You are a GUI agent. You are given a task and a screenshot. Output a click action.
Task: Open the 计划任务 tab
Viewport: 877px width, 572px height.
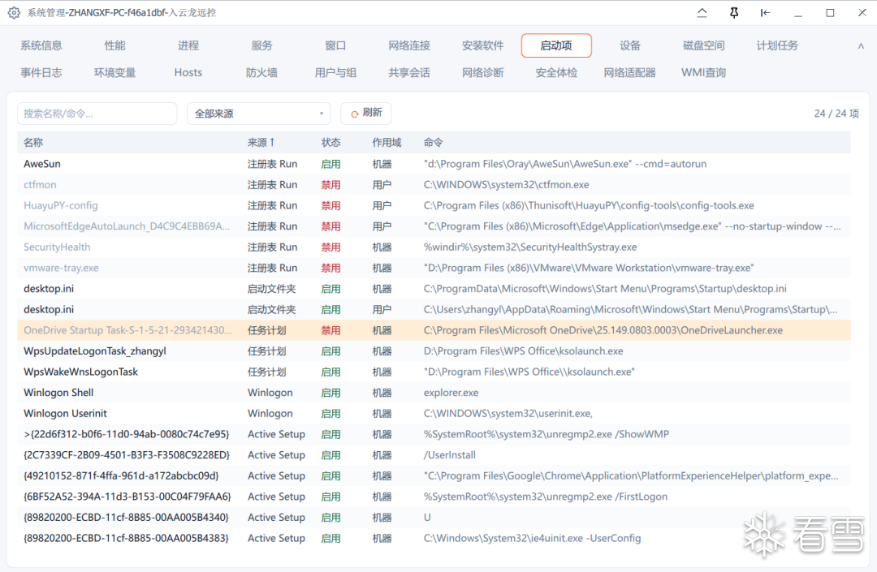tap(777, 45)
